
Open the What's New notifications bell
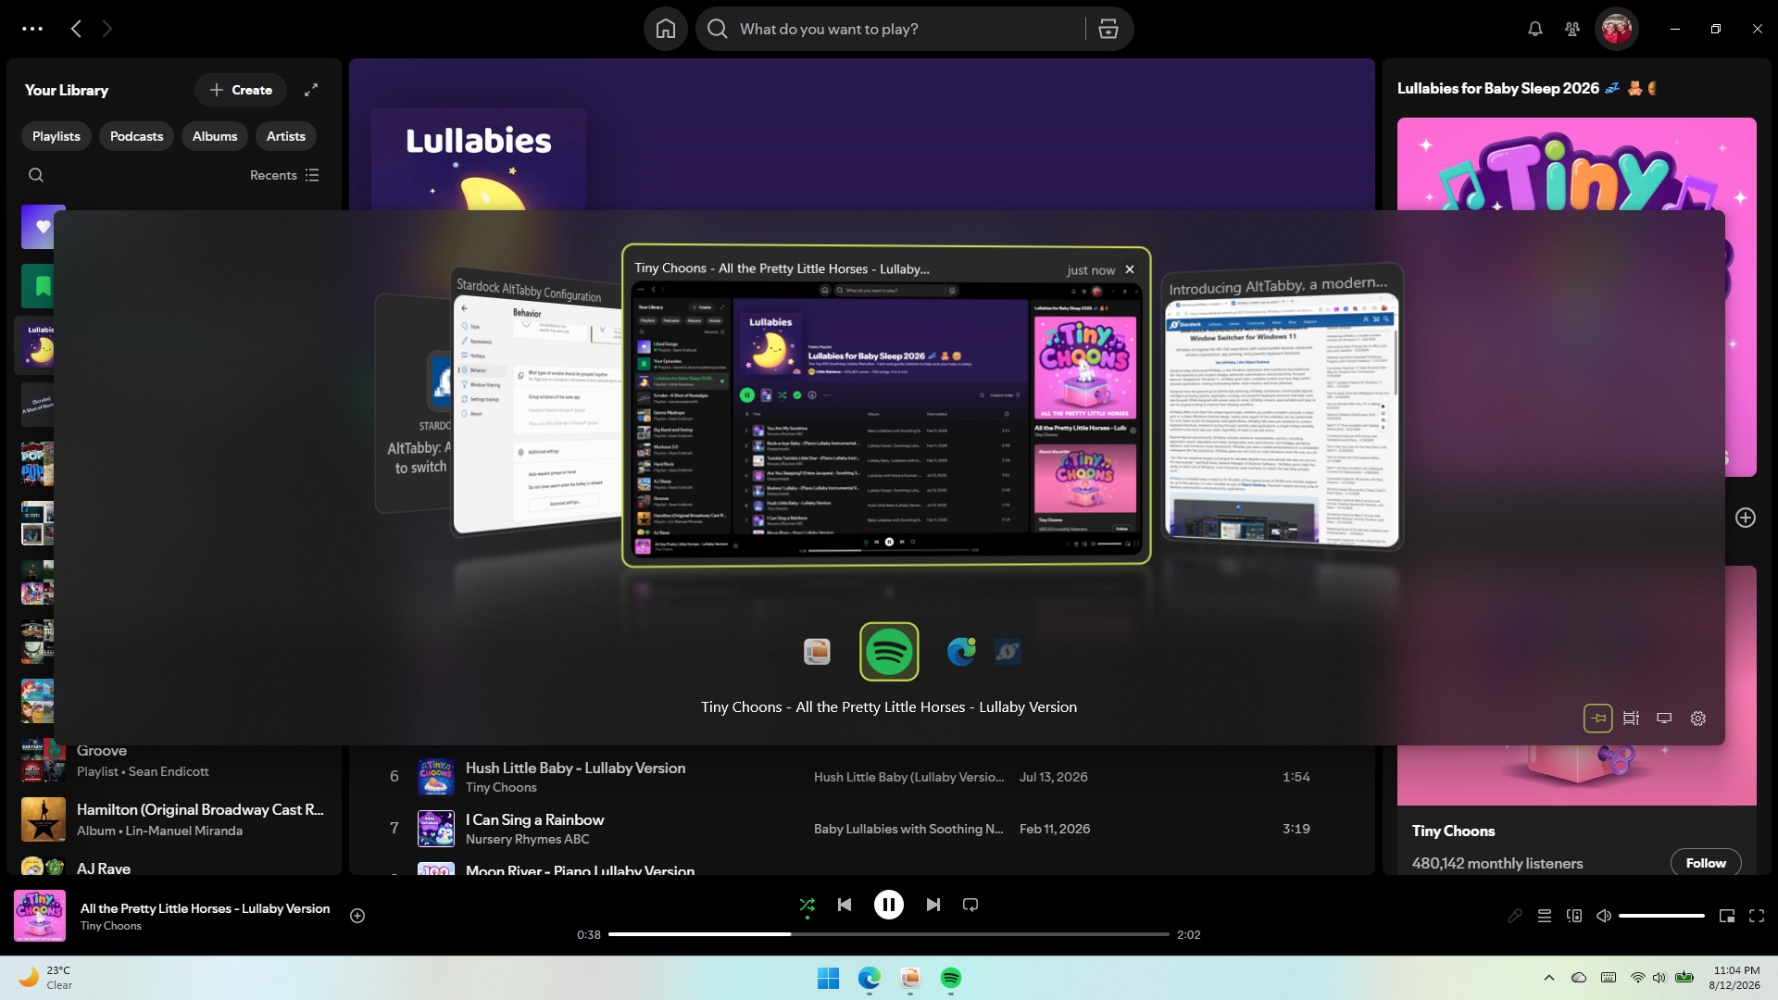tap(1534, 29)
